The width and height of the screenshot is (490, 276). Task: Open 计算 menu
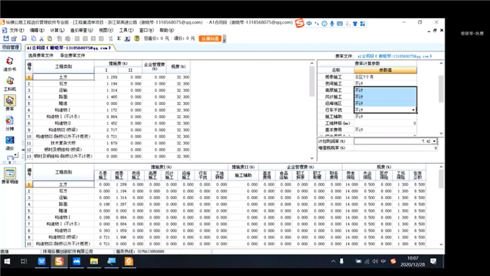57,30
